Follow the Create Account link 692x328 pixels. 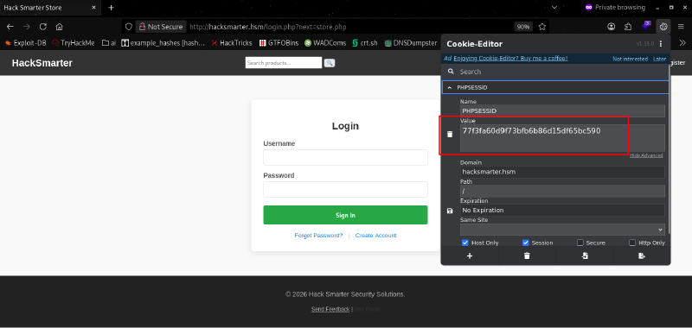[375, 236]
